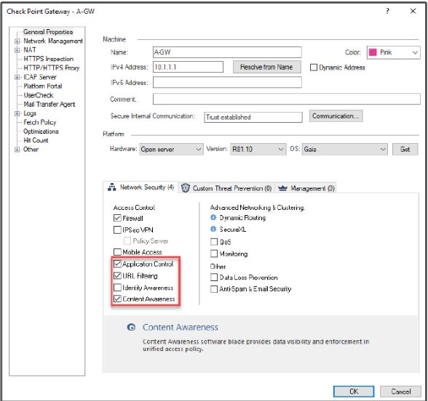Select Mail Transfer Agent in the tree
428x401 pixels.
(x=49, y=104)
